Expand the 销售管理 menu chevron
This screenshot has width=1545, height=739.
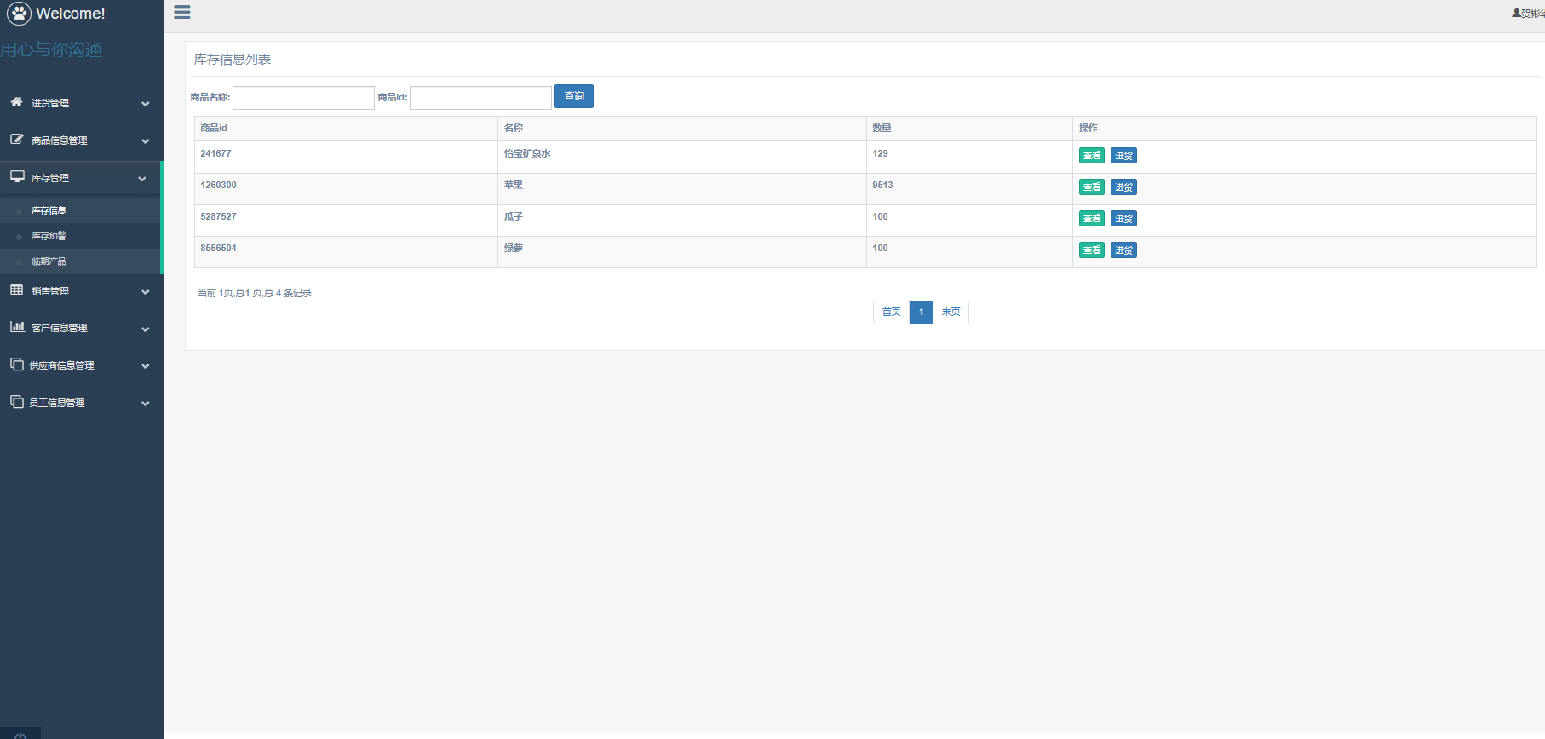tap(146, 292)
